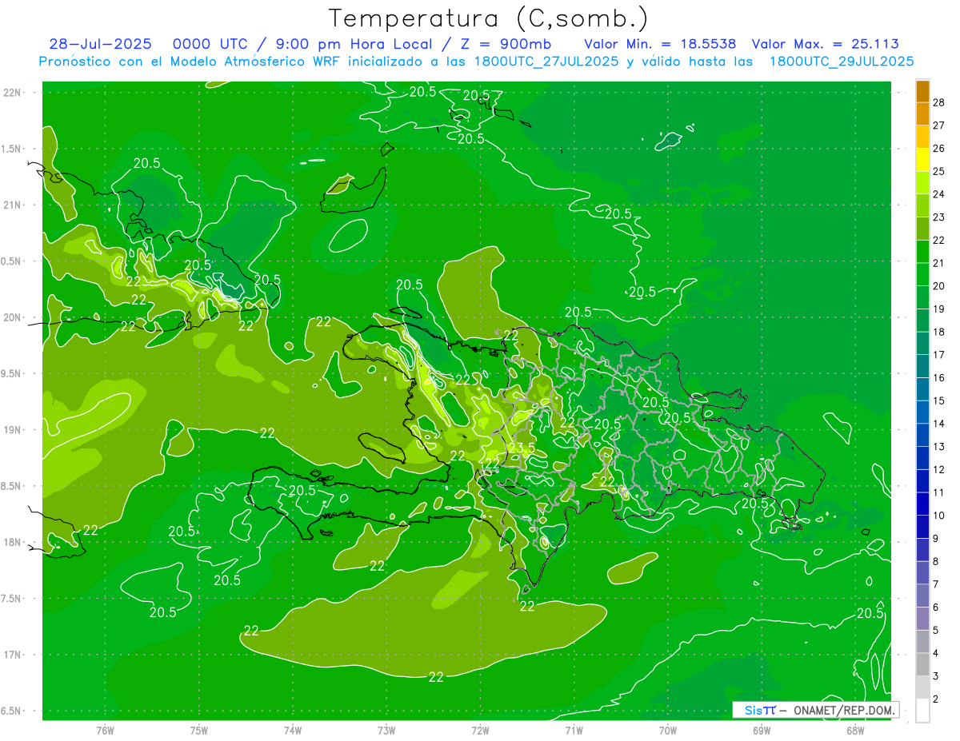Click the "17N" latitude axis label
960x741 pixels.
point(14,655)
